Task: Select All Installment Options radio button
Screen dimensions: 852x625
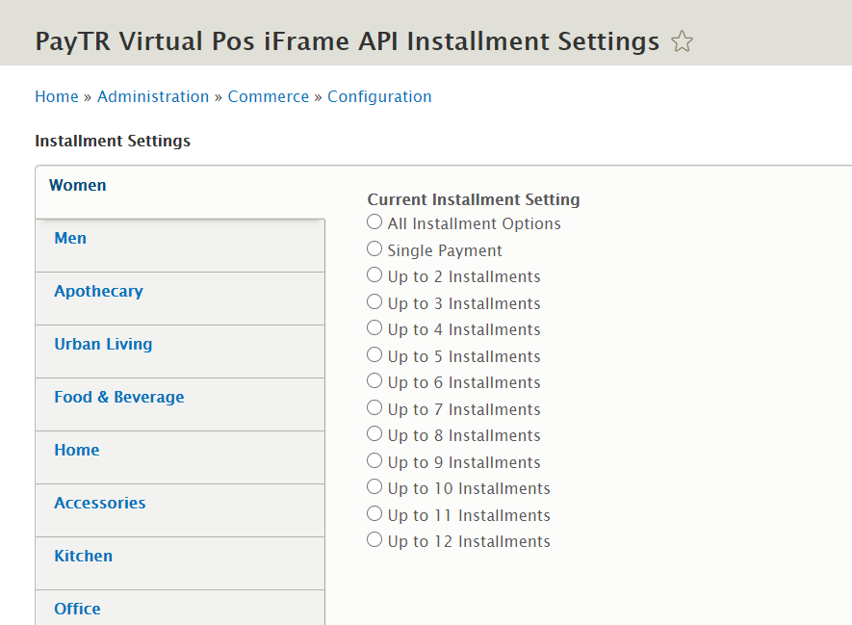Action: [374, 222]
